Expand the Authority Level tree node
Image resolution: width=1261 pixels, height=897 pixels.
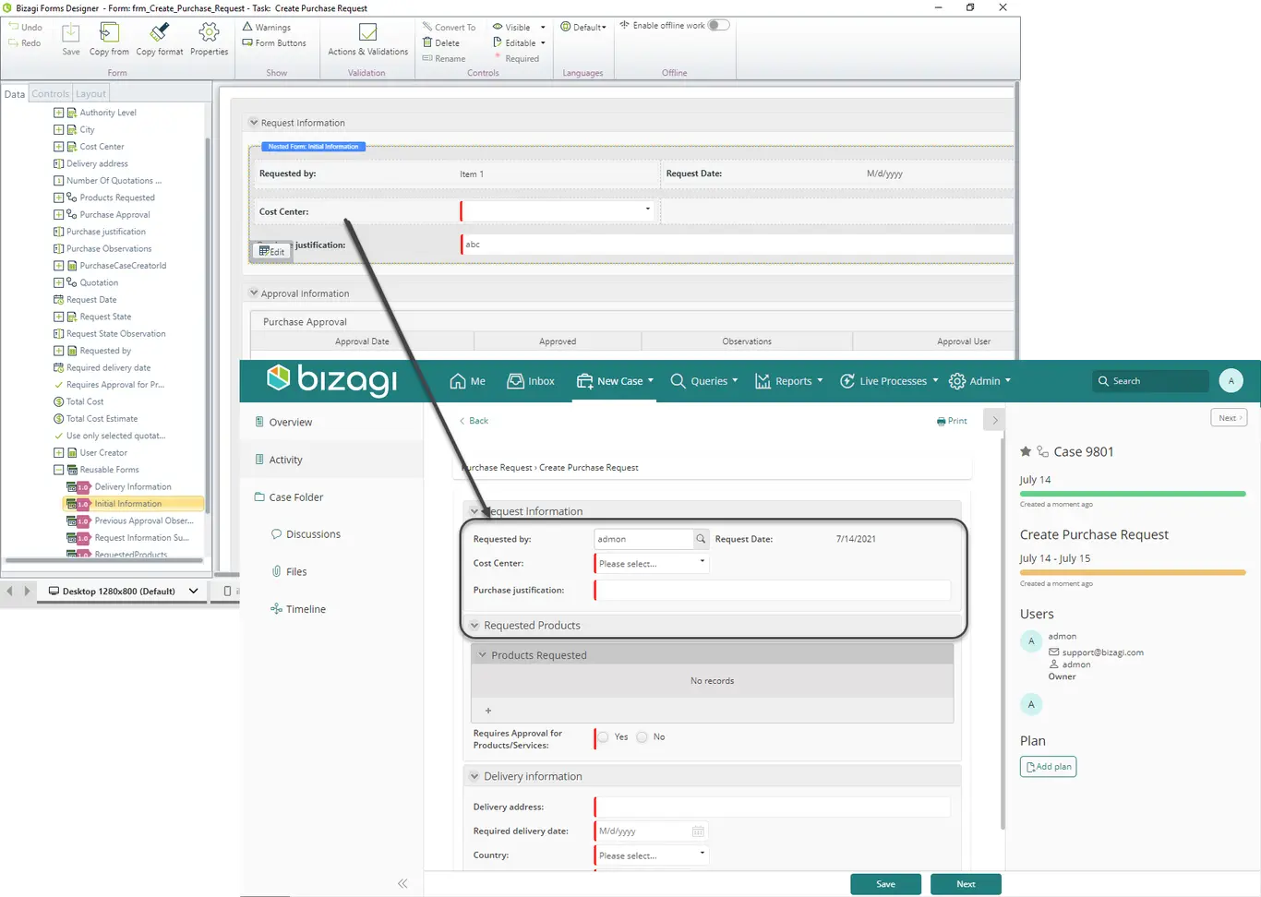coord(58,113)
